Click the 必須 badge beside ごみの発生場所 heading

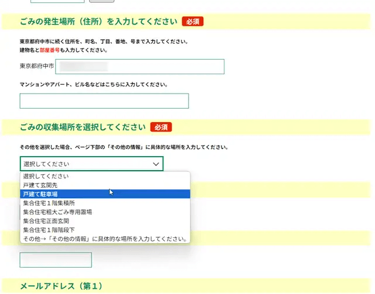coord(193,22)
